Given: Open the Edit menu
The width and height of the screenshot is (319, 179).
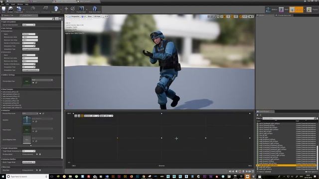Looking at the screenshot, I should click(7, 4).
